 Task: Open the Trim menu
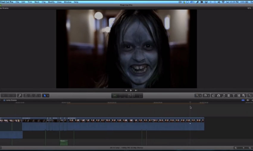click(x=30, y=2)
